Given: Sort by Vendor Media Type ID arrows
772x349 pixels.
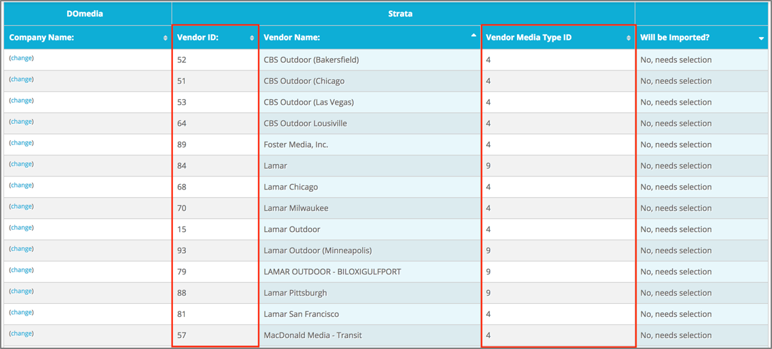Looking at the screenshot, I should [628, 38].
